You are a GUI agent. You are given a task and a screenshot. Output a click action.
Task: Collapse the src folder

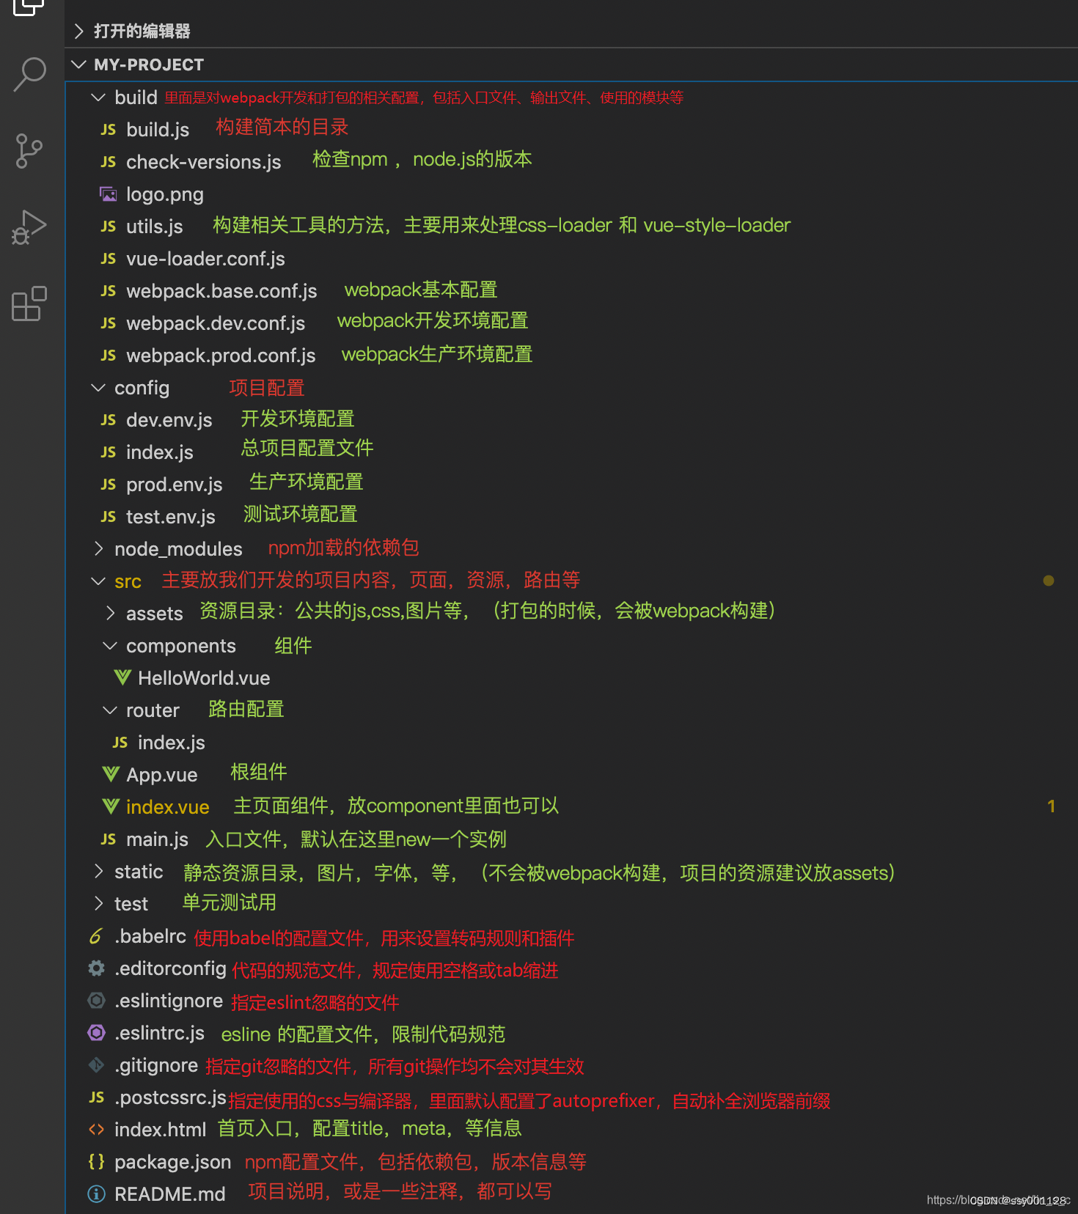click(98, 581)
